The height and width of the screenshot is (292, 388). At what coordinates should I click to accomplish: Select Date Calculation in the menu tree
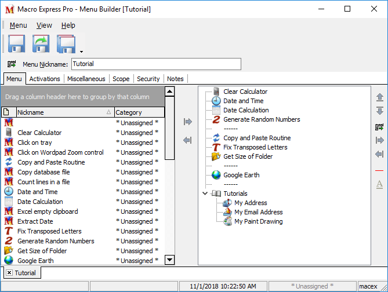tap(246, 110)
